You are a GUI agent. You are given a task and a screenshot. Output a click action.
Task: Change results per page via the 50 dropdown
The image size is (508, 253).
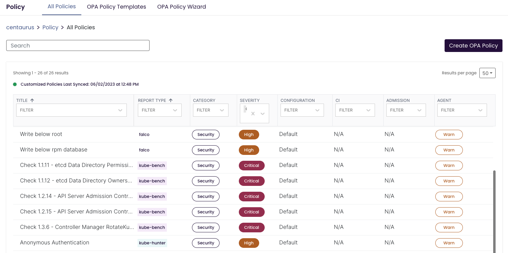[487, 73]
